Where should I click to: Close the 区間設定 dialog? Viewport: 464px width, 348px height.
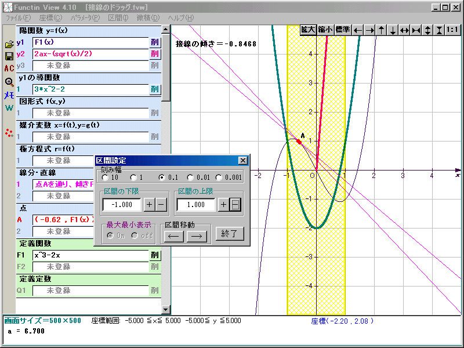pyautogui.click(x=242, y=161)
